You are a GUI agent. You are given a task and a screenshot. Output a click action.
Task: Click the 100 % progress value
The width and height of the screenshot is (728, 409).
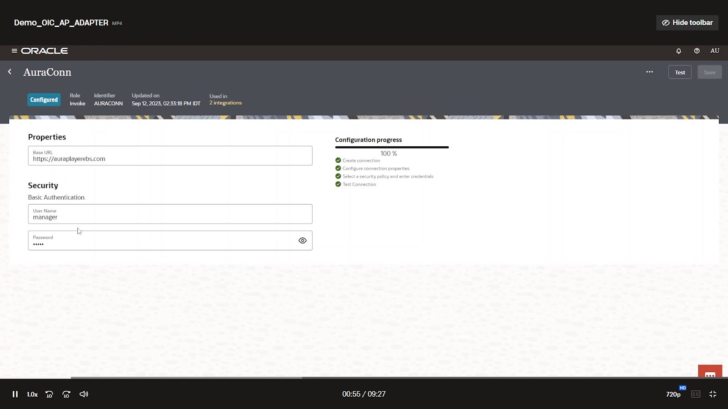click(389, 154)
